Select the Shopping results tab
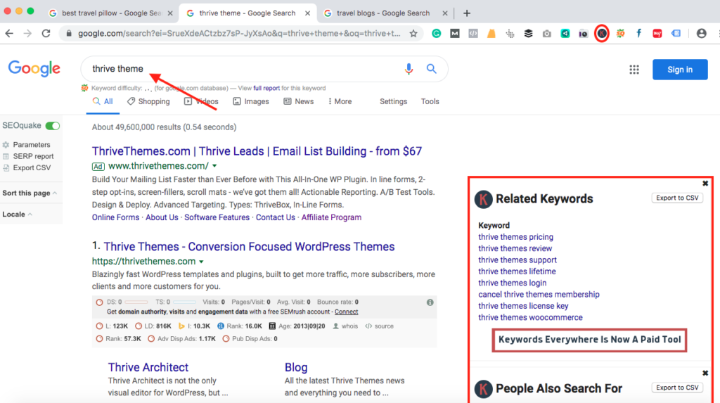The width and height of the screenshot is (720, 403). pyautogui.click(x=148, y=101)
